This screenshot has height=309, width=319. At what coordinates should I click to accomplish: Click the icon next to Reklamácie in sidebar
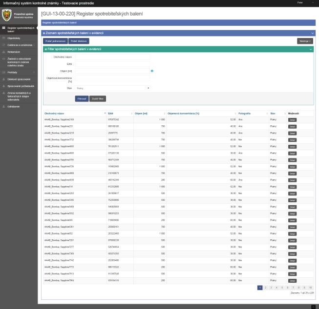point(3,52)
